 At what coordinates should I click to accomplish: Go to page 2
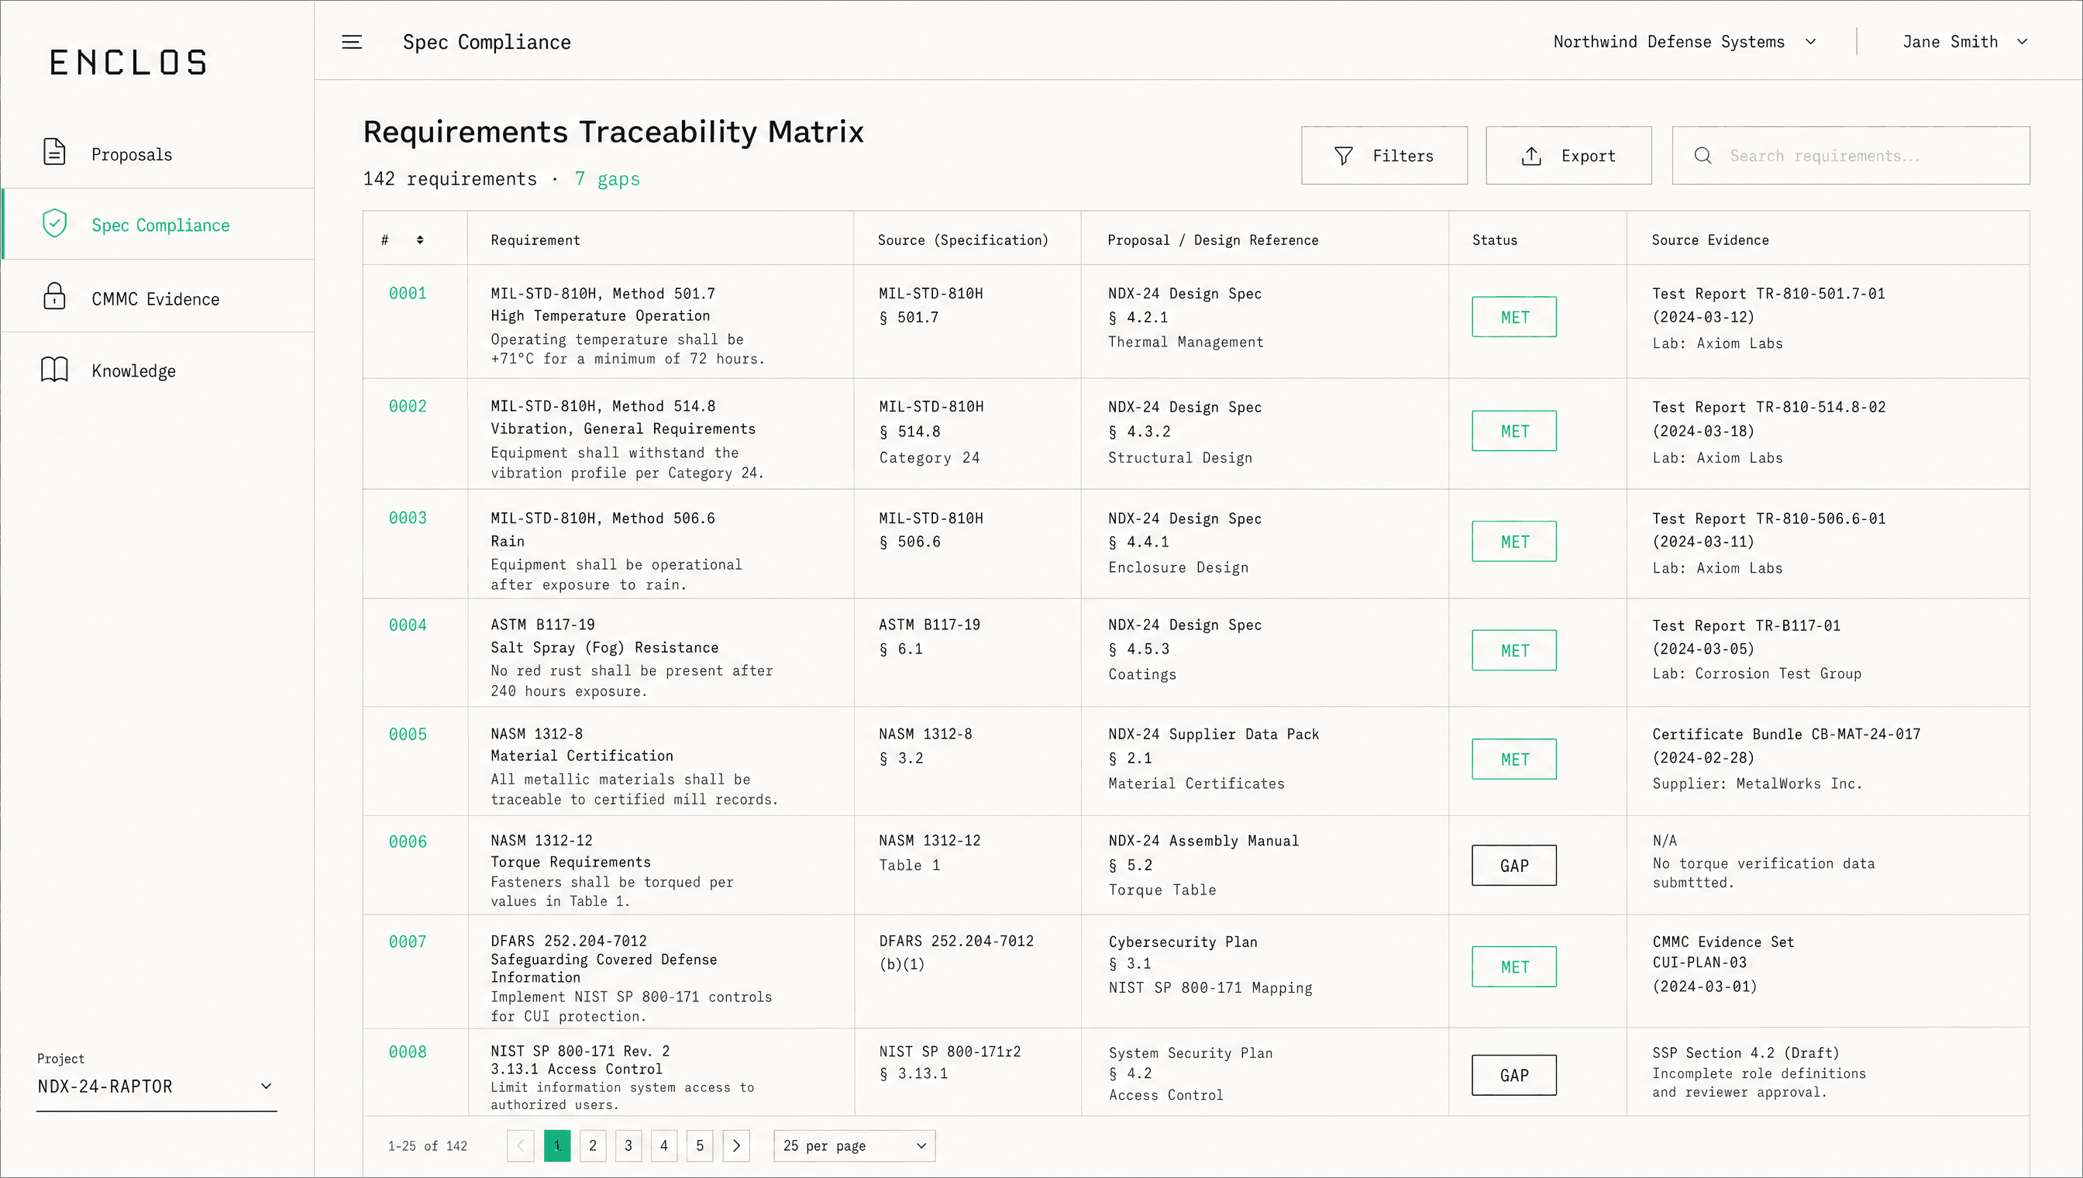(593, 1145)
